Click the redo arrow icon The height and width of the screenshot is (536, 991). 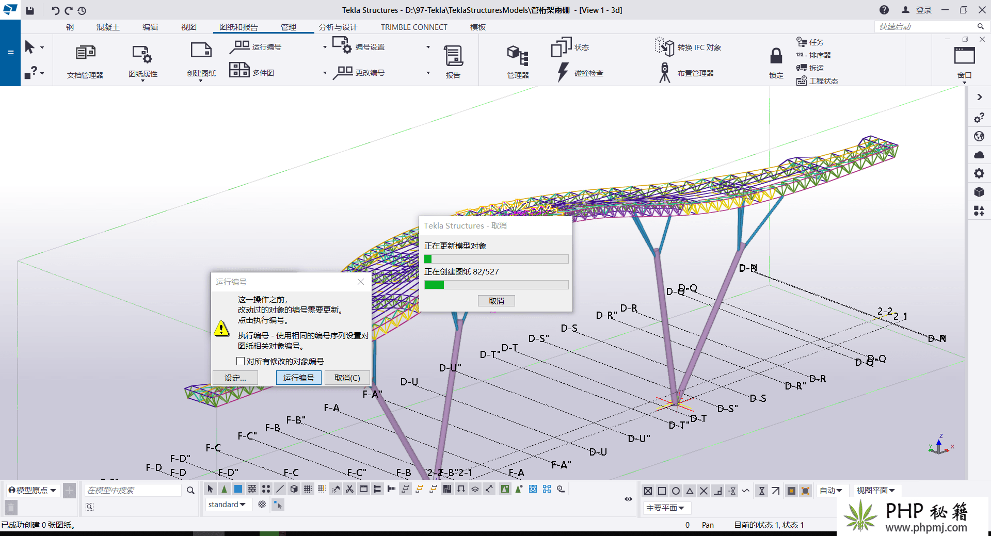coord(68,10)
